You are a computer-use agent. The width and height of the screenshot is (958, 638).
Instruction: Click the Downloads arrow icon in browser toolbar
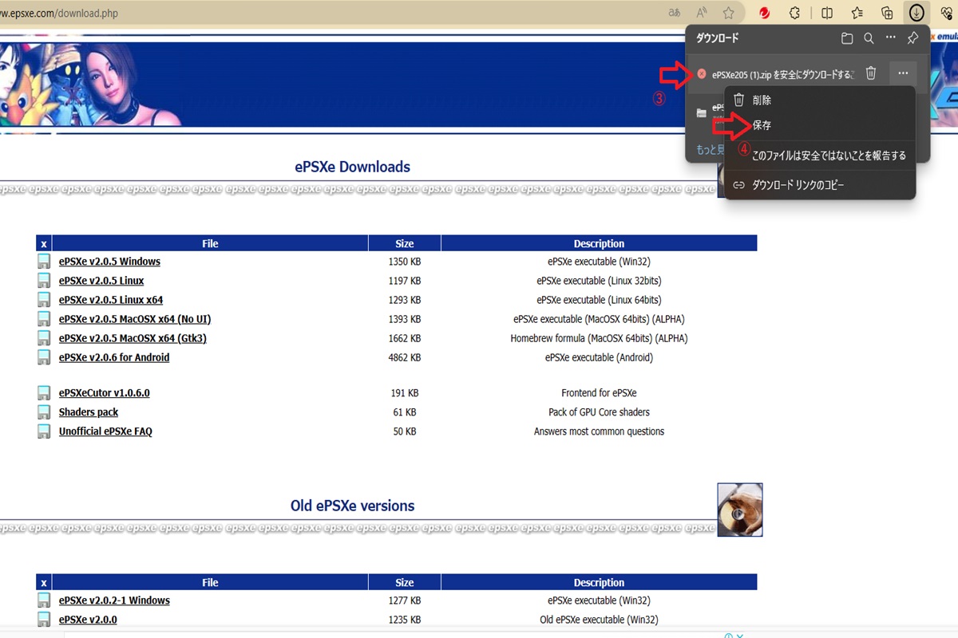[916, 13]
